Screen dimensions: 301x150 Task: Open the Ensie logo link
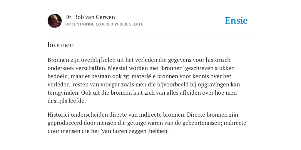click(x=236, y=21)
